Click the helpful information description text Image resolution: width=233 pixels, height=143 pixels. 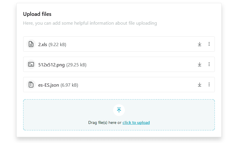coord(90,23)
